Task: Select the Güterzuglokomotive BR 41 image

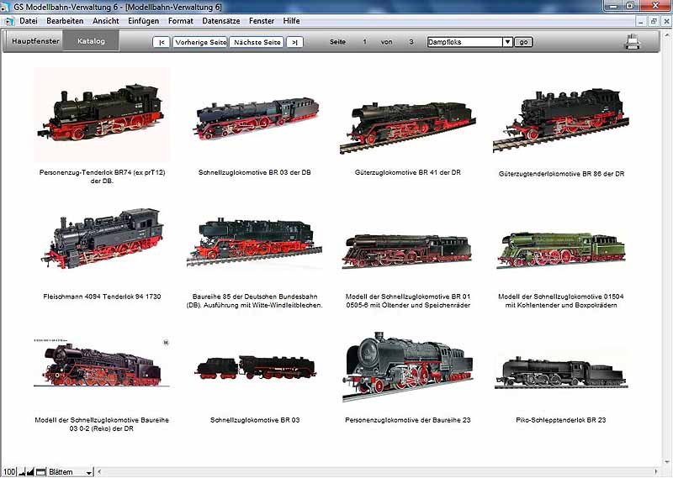Action: point(408,128)
